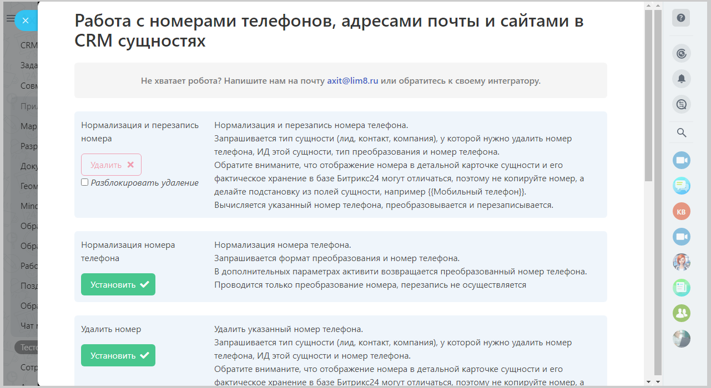Click the inner panel scrollbar thumb
This screenshot has width=711, height=388.
(648, 94)
